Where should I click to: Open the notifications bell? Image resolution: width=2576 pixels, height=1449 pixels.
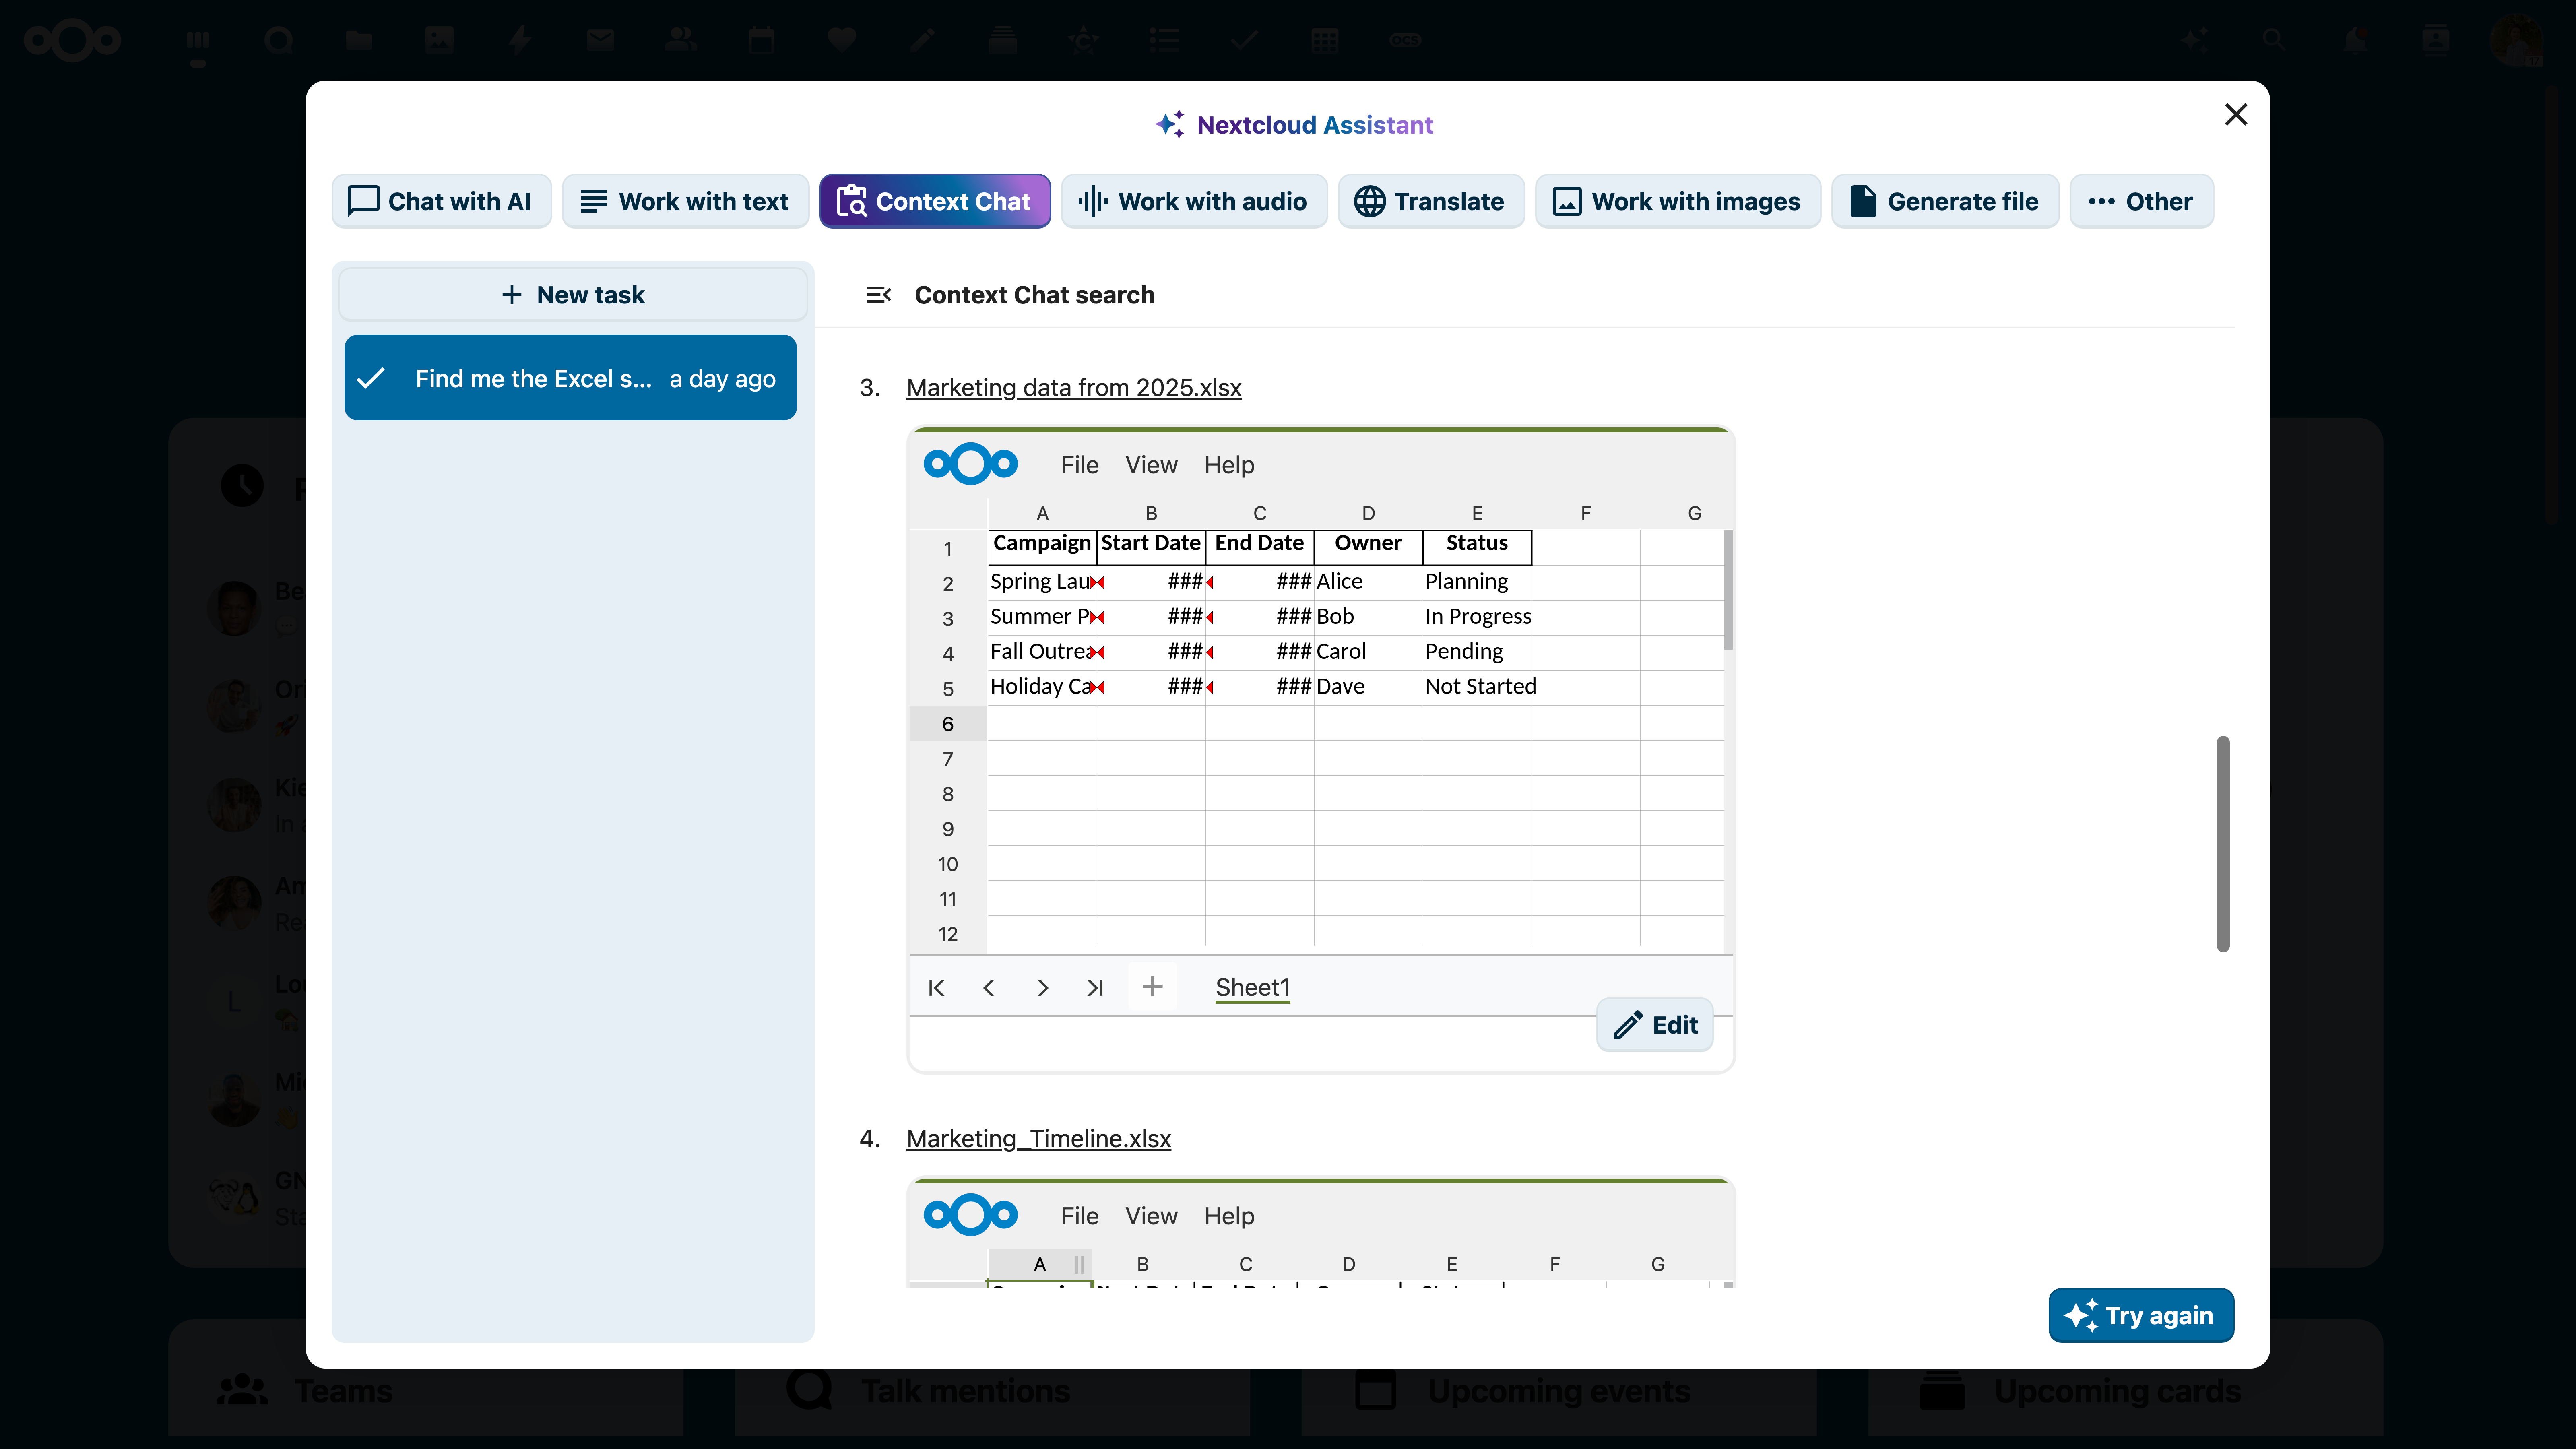pyautogui.click(x=2355, y=40)
